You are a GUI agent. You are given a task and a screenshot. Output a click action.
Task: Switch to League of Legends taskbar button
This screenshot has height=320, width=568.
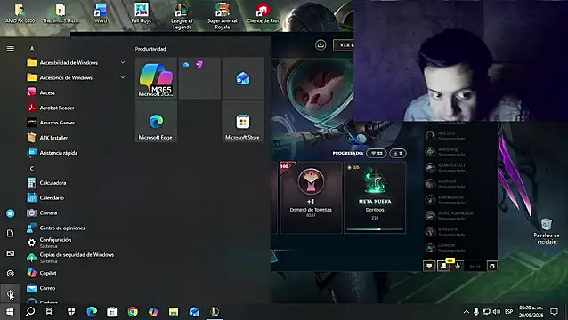pos(215,311)
